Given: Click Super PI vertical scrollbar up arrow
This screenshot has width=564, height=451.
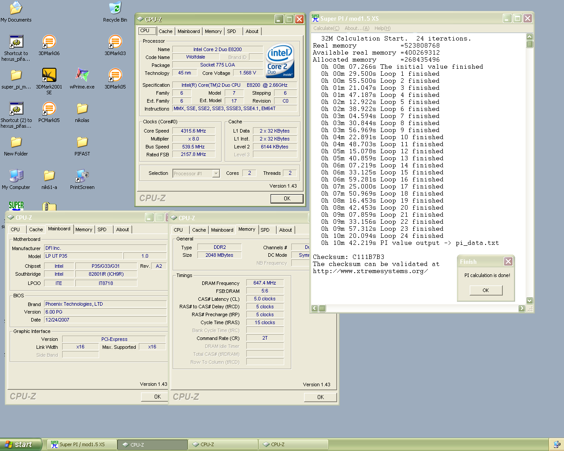Looking at the screenshot, I should (530, 37).
